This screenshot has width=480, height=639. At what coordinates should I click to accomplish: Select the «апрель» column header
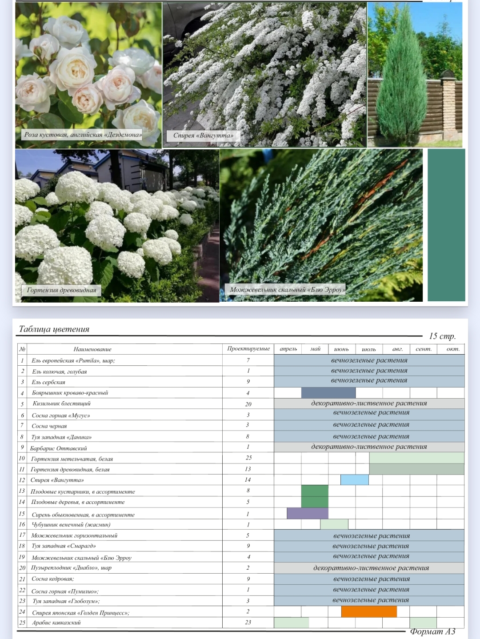[288, 349]
